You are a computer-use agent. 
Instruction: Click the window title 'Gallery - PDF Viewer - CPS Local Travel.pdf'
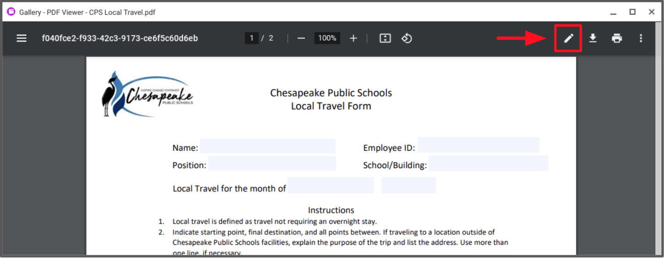(x=87, y=12)
